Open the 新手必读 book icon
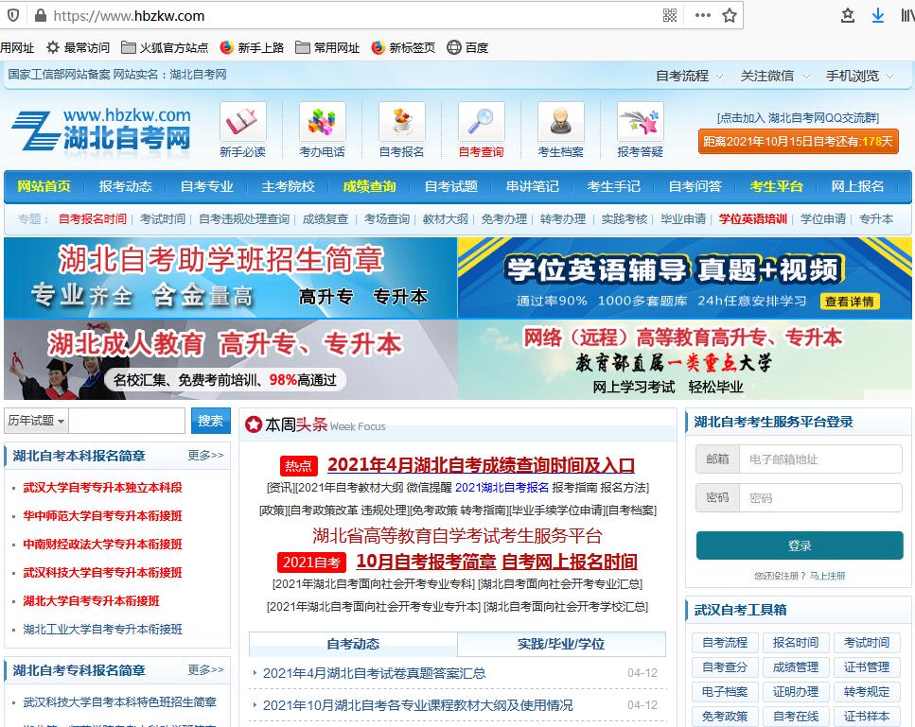 (x=243, y=121)
